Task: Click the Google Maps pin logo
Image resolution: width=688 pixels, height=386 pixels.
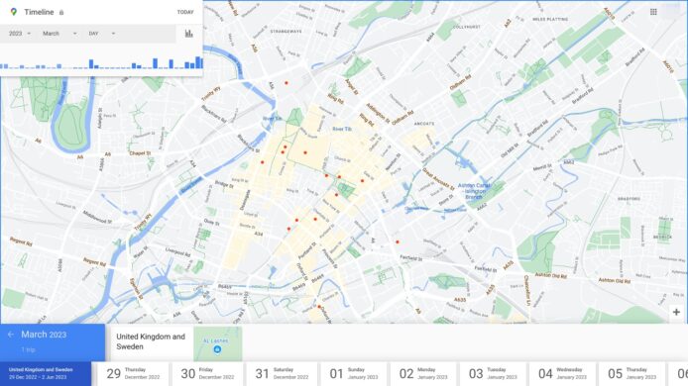Action: (x=14, y=12)
